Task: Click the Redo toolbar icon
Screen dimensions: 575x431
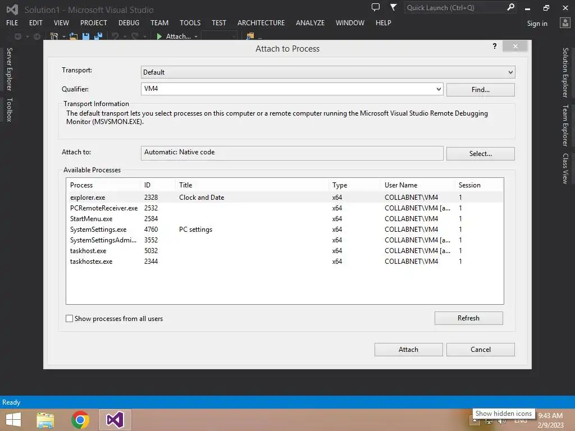Action: [135, 36]
